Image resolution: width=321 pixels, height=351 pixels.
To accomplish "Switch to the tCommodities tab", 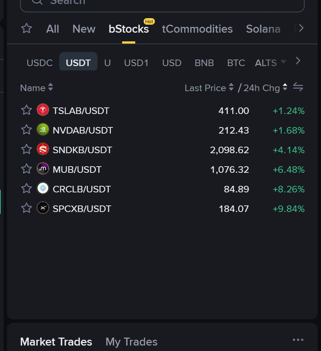I will click(x=197, y=29).
